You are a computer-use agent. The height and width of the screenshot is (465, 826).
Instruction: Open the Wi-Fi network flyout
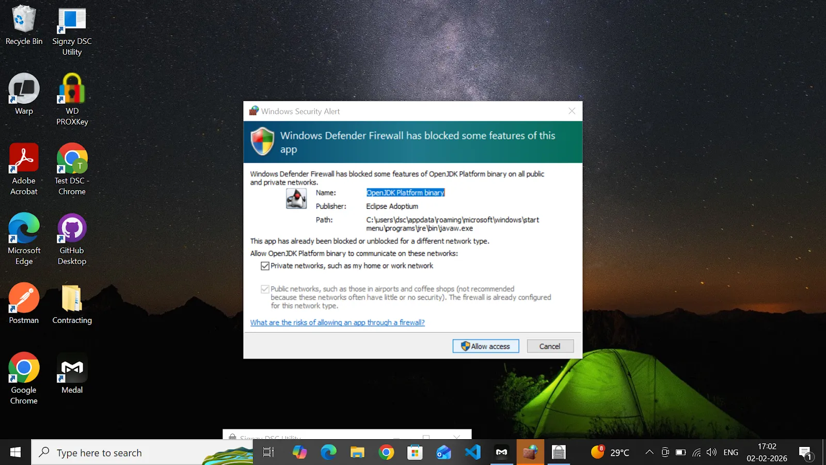[696, 453]
